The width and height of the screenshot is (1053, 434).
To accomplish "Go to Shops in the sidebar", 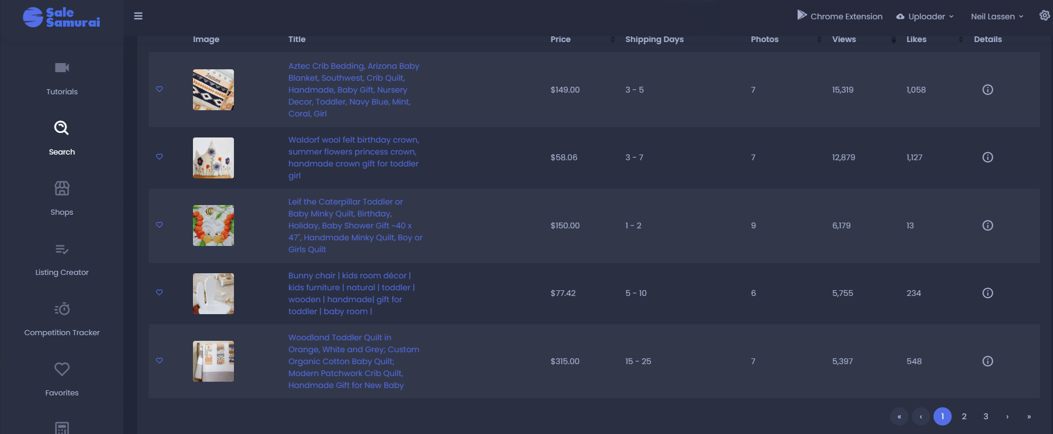I will [x=62, y=199].
